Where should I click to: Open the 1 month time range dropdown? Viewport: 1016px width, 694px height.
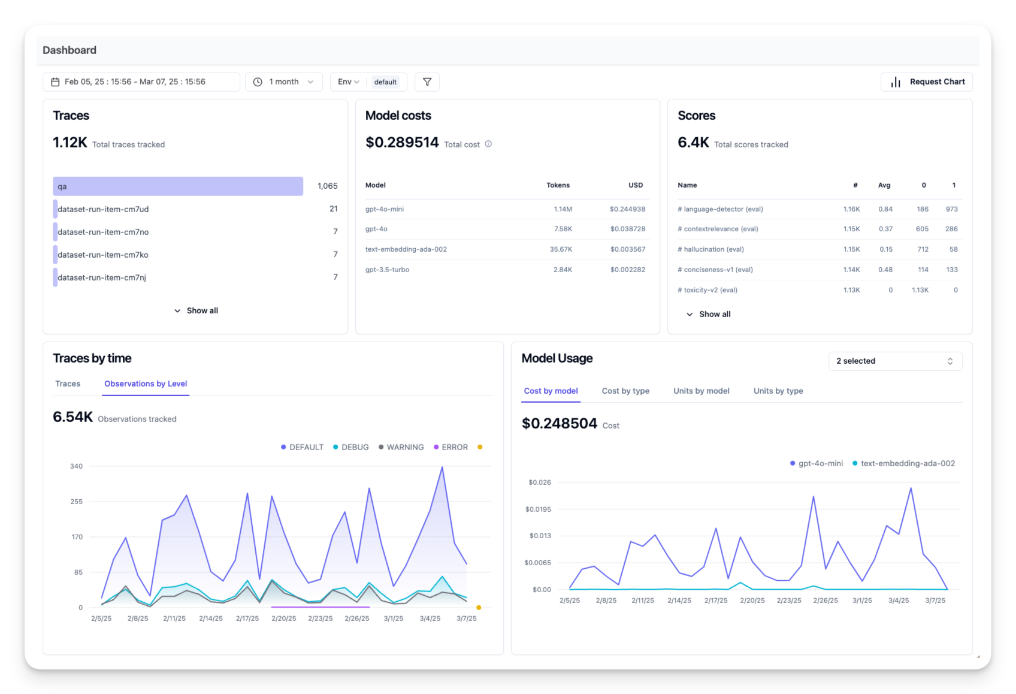pyautogui.click(x=284, y=82)
